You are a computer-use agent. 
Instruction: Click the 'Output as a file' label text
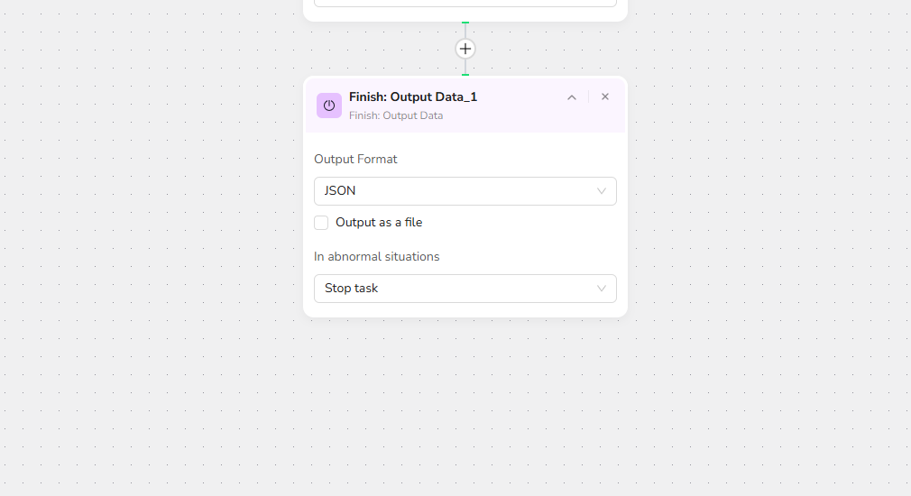coord(379,223)
